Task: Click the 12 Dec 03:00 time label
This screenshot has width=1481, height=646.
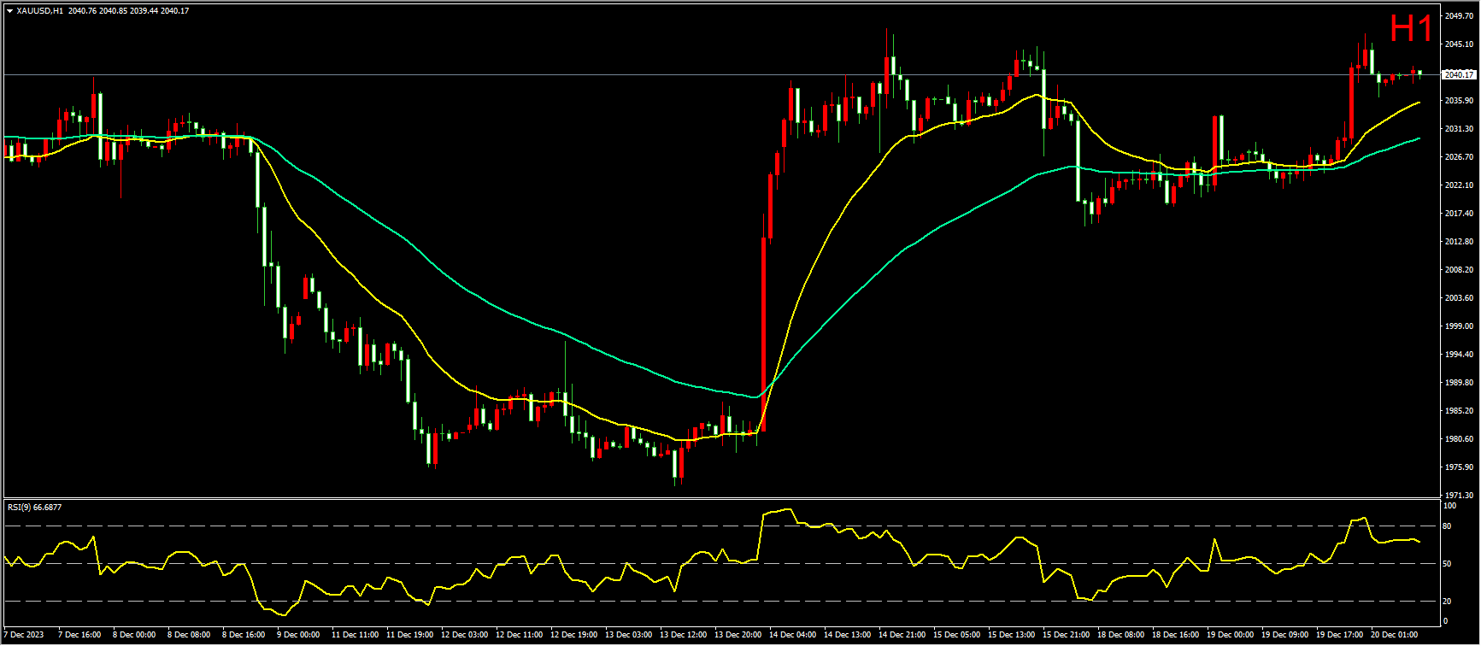Action: click(x=464, y=635)
